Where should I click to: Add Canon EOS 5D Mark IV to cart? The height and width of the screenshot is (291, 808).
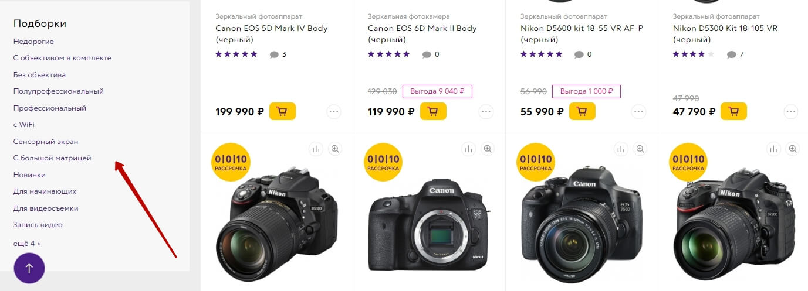[x=282, y=111]
